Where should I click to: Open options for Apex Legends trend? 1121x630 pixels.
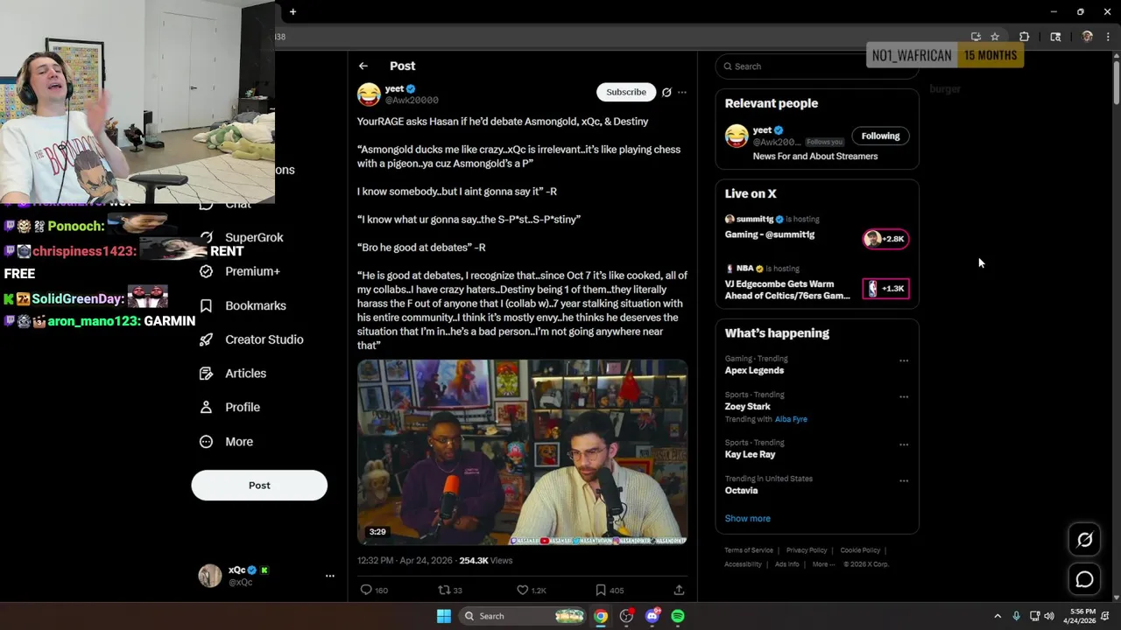(904, 360)
